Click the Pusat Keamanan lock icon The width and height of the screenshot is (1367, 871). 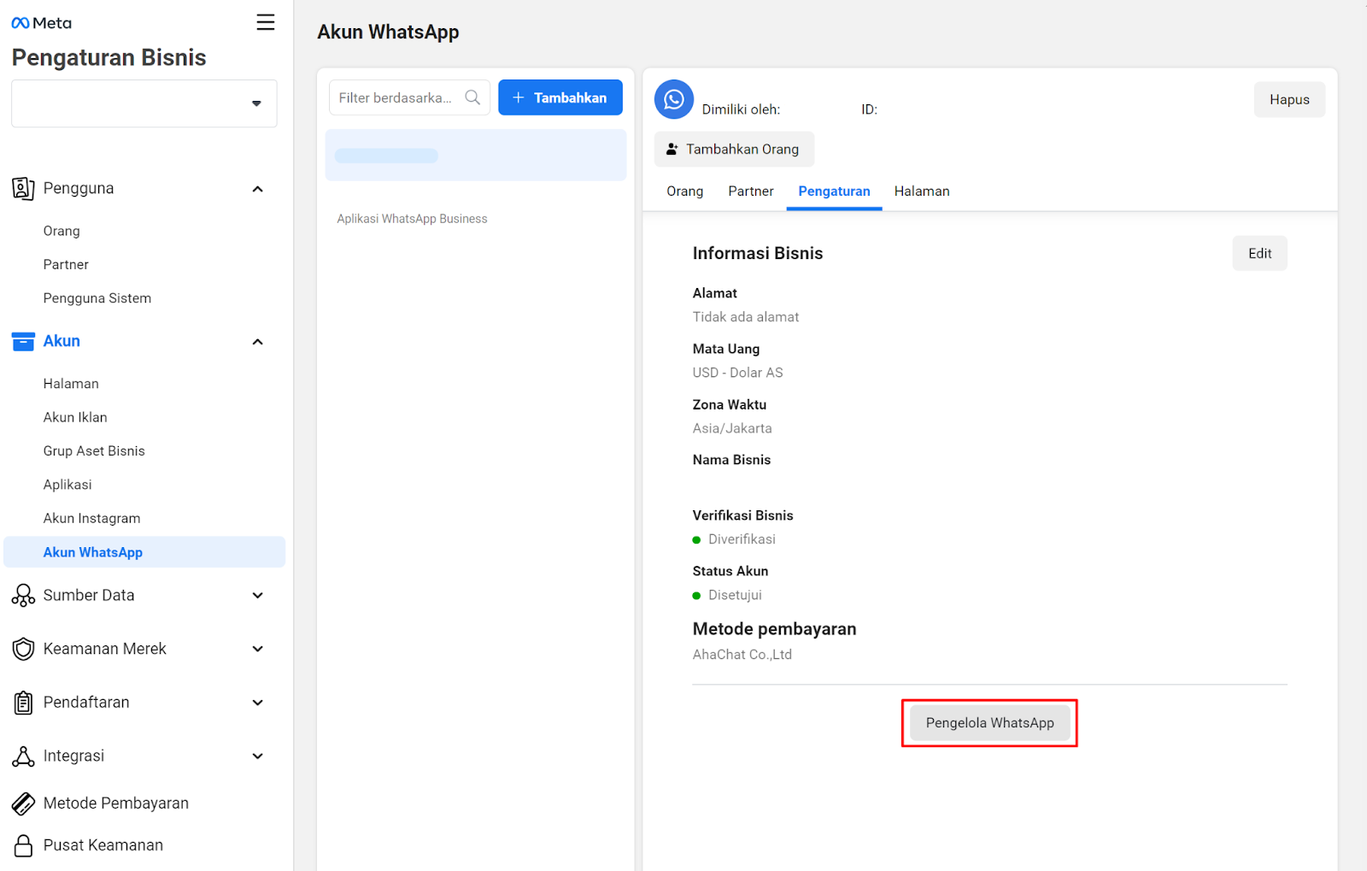[x=23, y=845]
